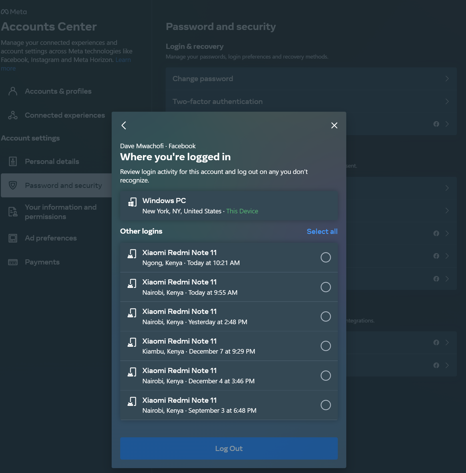Viewport: 466px width, 473px height.
Task: Open Personal details settings
Action: tap(56, 161)
